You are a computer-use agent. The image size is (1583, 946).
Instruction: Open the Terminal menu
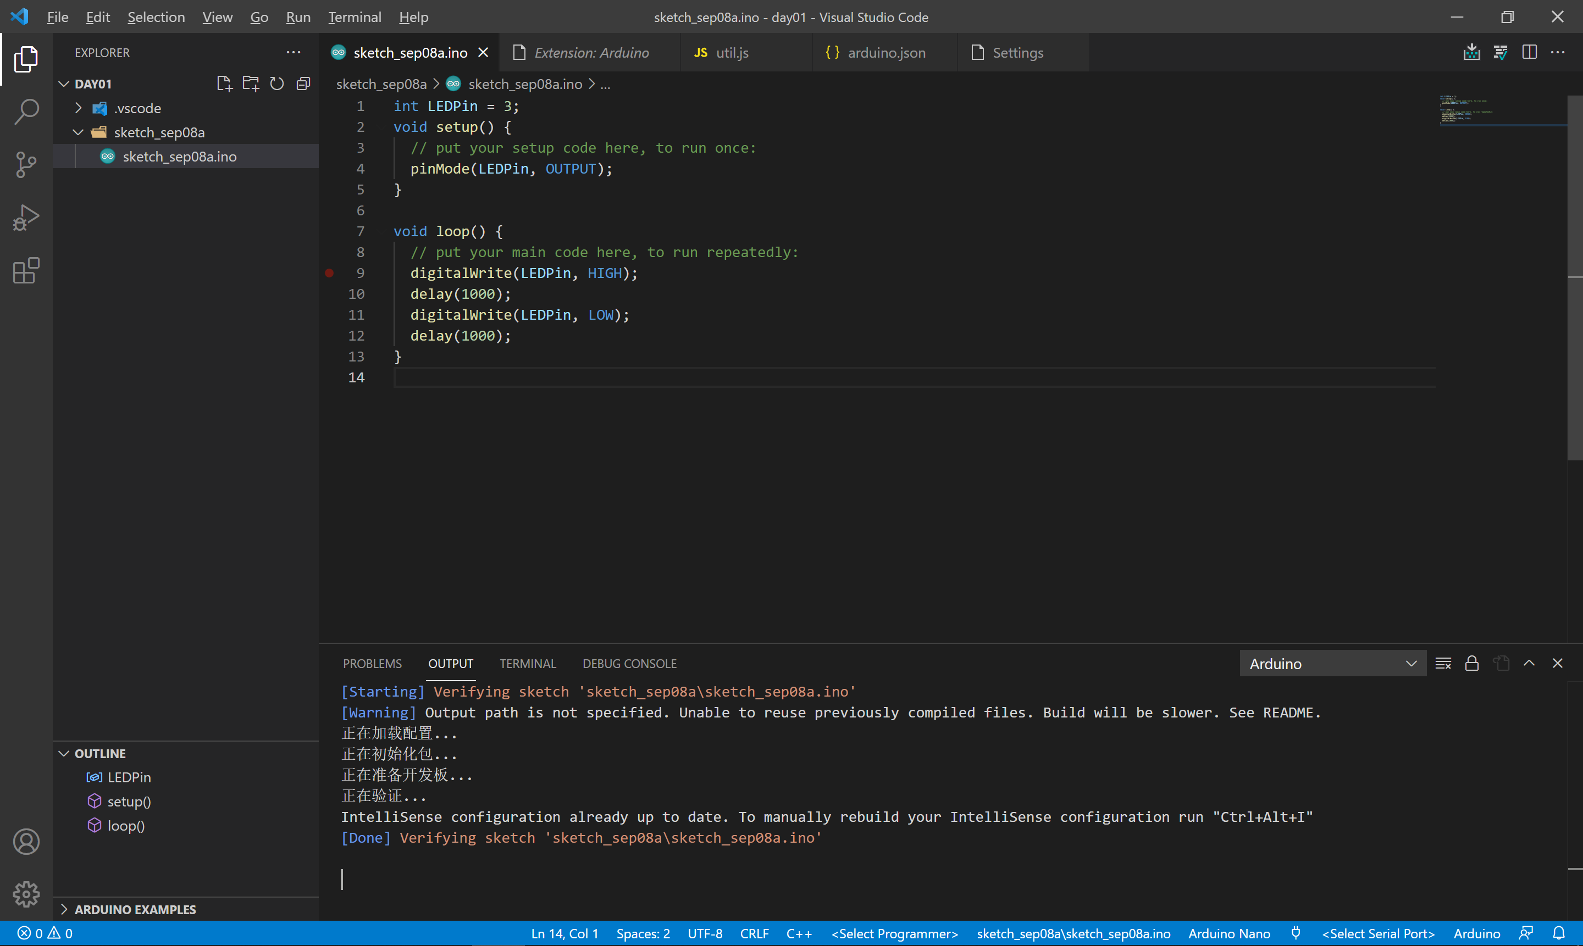pos(355,17)
